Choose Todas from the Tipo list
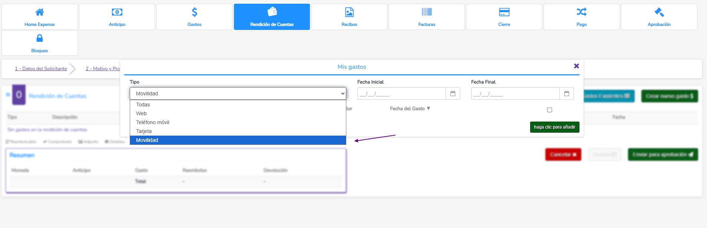707x228 pixels. 143,105
